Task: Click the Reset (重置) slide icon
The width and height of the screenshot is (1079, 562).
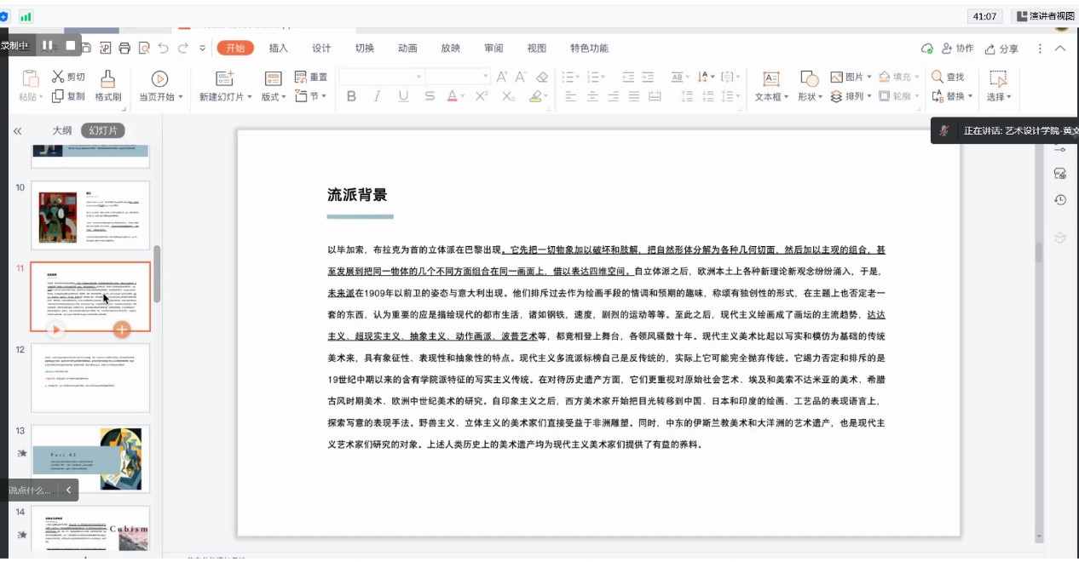Action: click(300, 77)
